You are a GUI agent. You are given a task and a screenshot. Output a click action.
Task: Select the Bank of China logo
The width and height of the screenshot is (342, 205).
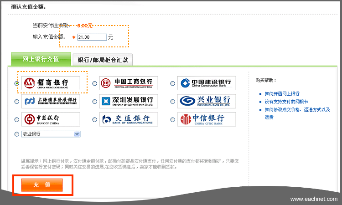51,119
